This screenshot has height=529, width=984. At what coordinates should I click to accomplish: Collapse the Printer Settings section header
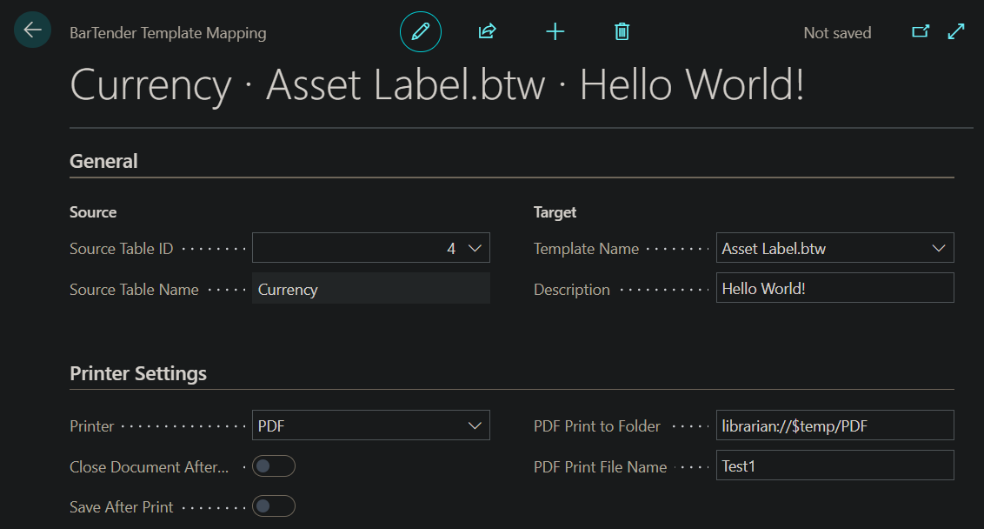[x=138, y=374]
